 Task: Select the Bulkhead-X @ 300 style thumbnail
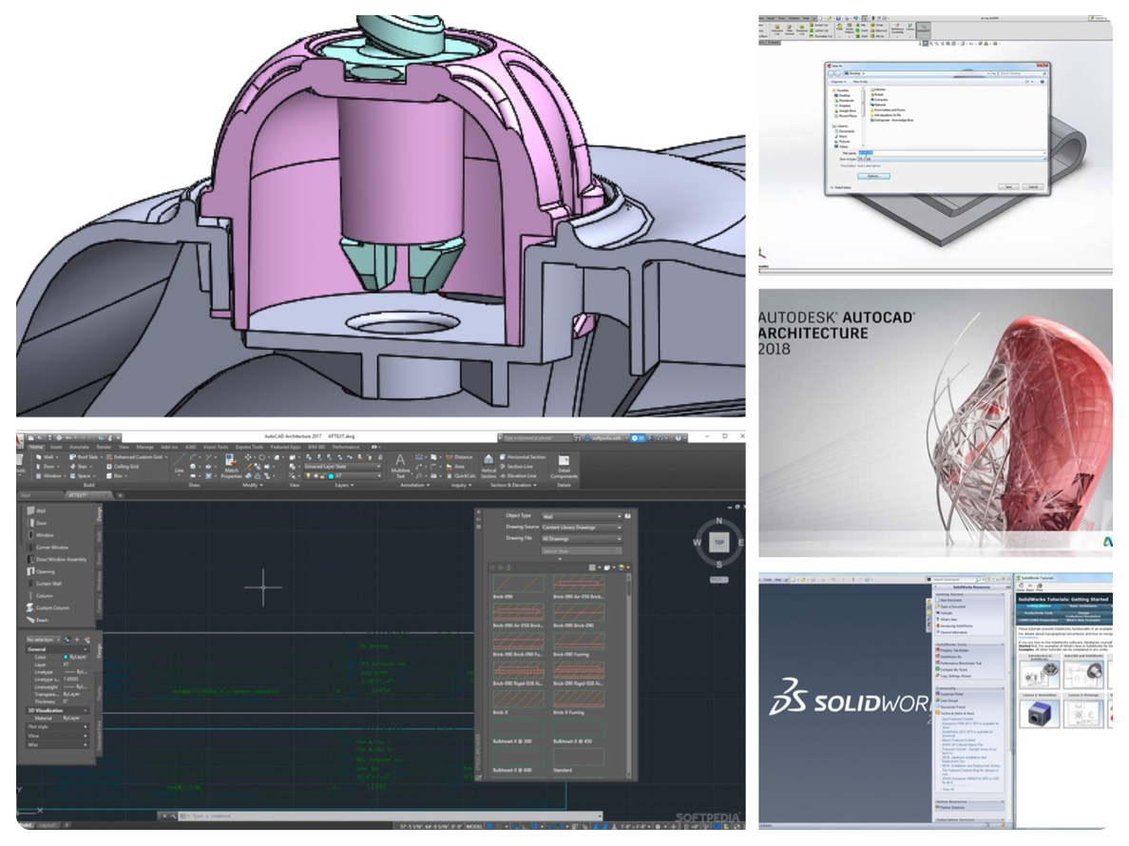click(x=519, y=727)
